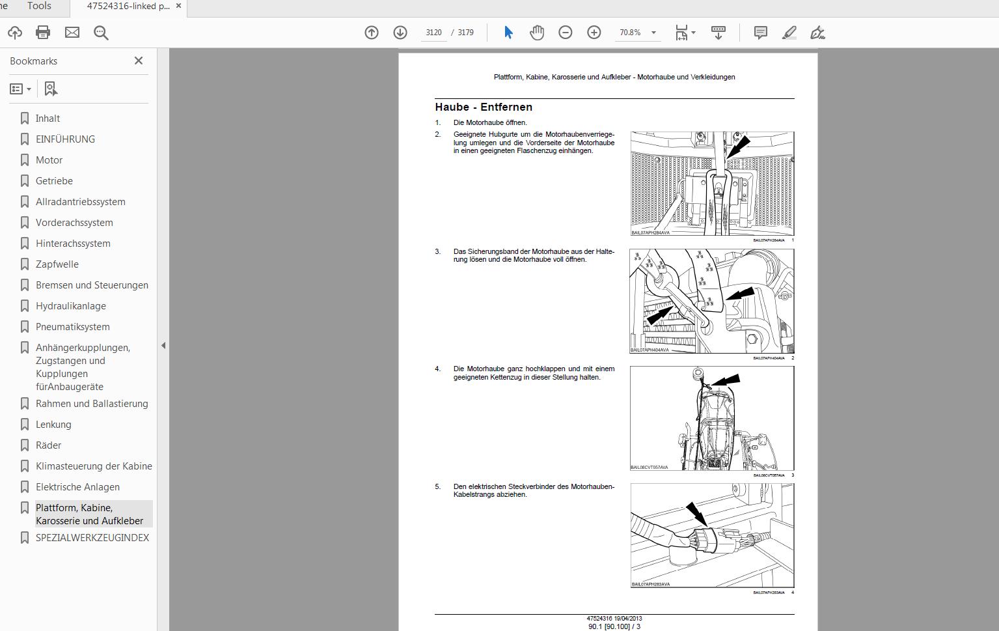Click inside the page number field
The height and width of the screenshot is (631, 999).
[433, 32]
